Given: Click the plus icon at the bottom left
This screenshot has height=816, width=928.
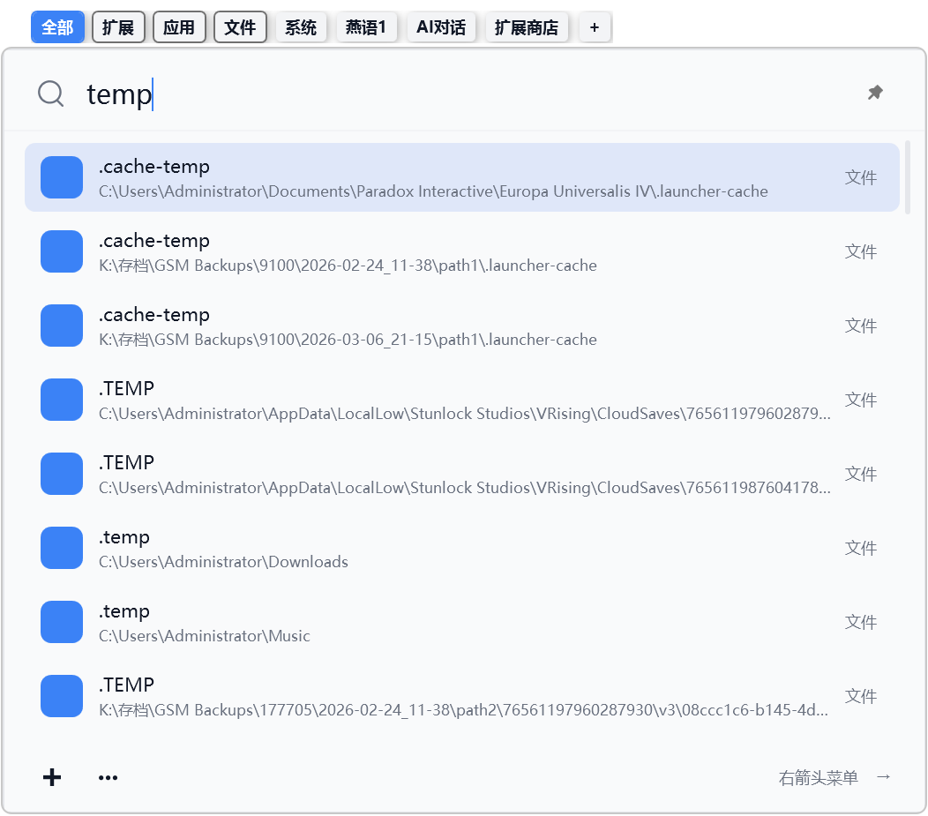Looking at the screenshot, I should 52,777.
